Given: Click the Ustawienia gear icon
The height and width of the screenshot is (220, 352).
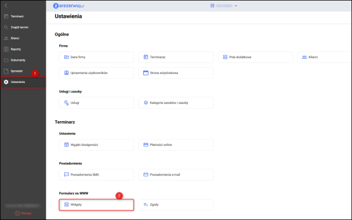Looking at the screenshot, I should click(6, 82).
